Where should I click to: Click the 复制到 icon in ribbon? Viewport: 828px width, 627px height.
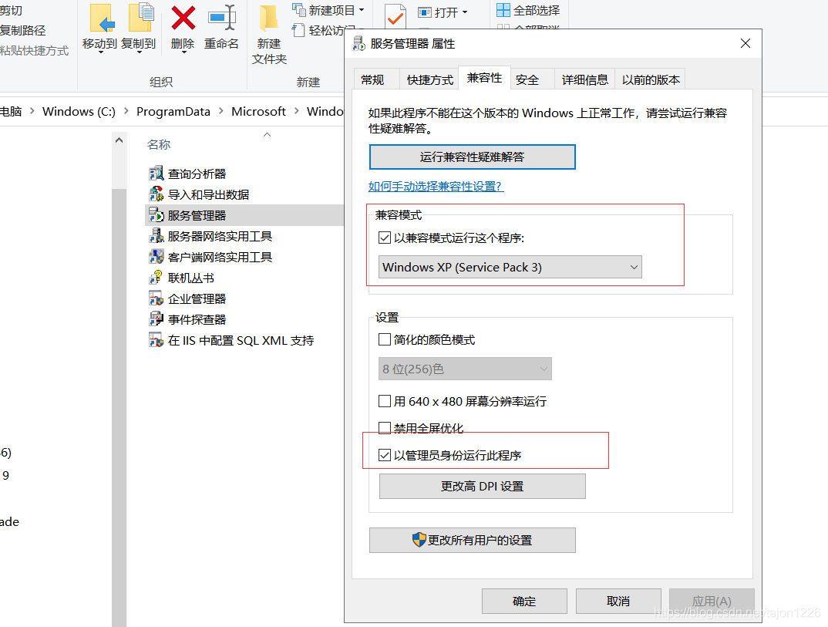(141, 18)
